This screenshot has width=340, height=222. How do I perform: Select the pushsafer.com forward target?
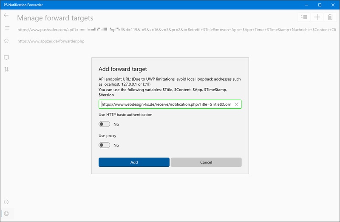177,30
